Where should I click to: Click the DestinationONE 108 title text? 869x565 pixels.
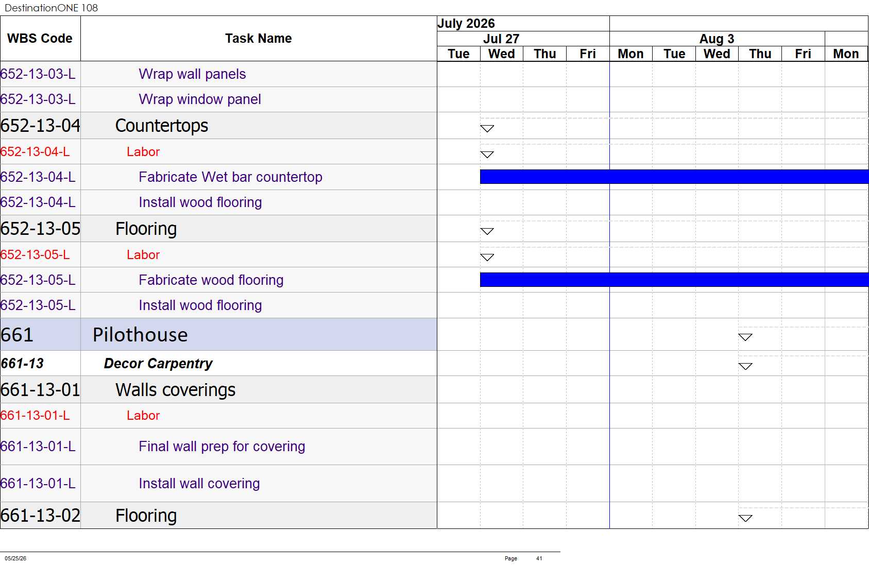tap(51, 8)
